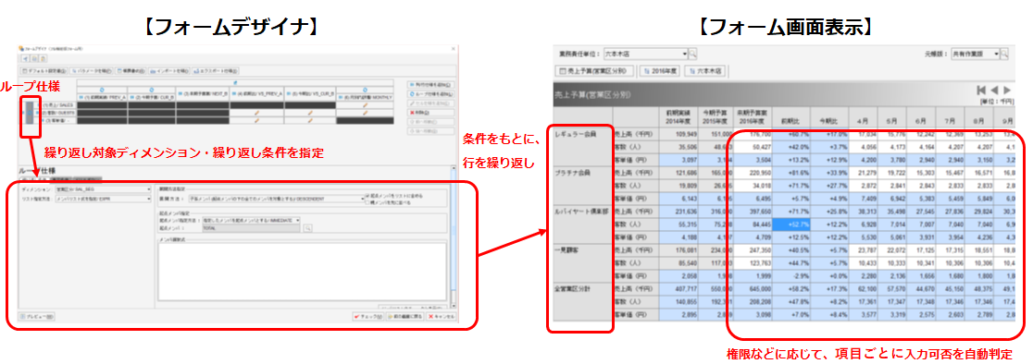Click the search icon beside 共有作業版 dropdown
Viewport: 1033px width, 364px height.
click(1005, 54)
